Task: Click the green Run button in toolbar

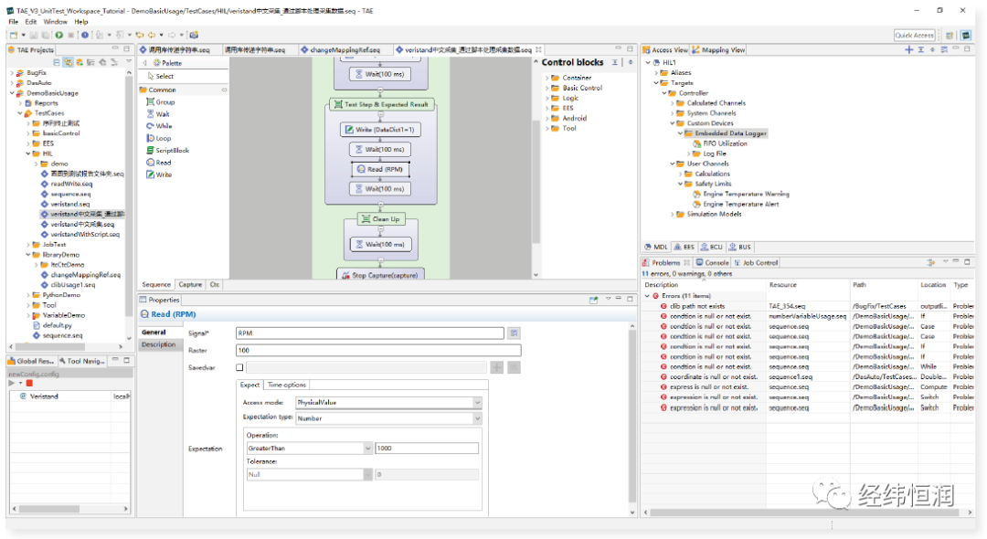Action: click(59, 36)
